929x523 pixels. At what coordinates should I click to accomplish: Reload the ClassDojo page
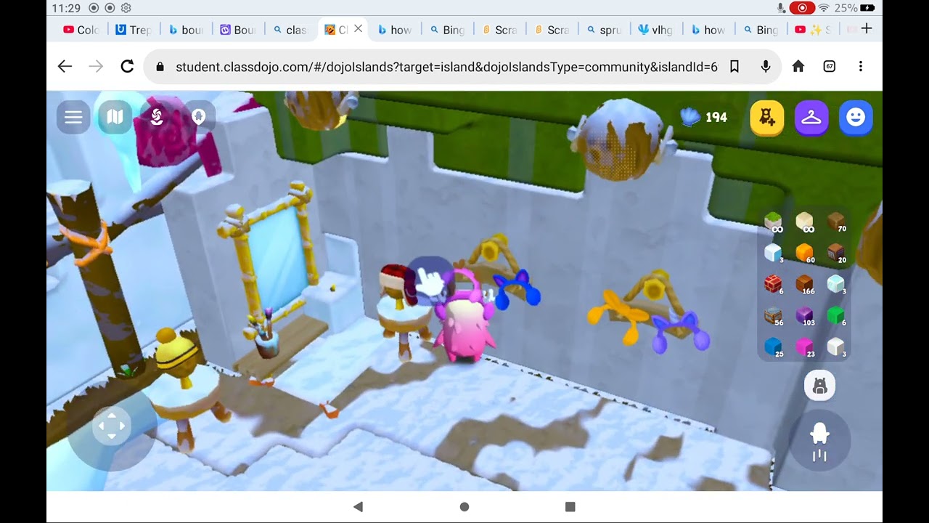127,66
